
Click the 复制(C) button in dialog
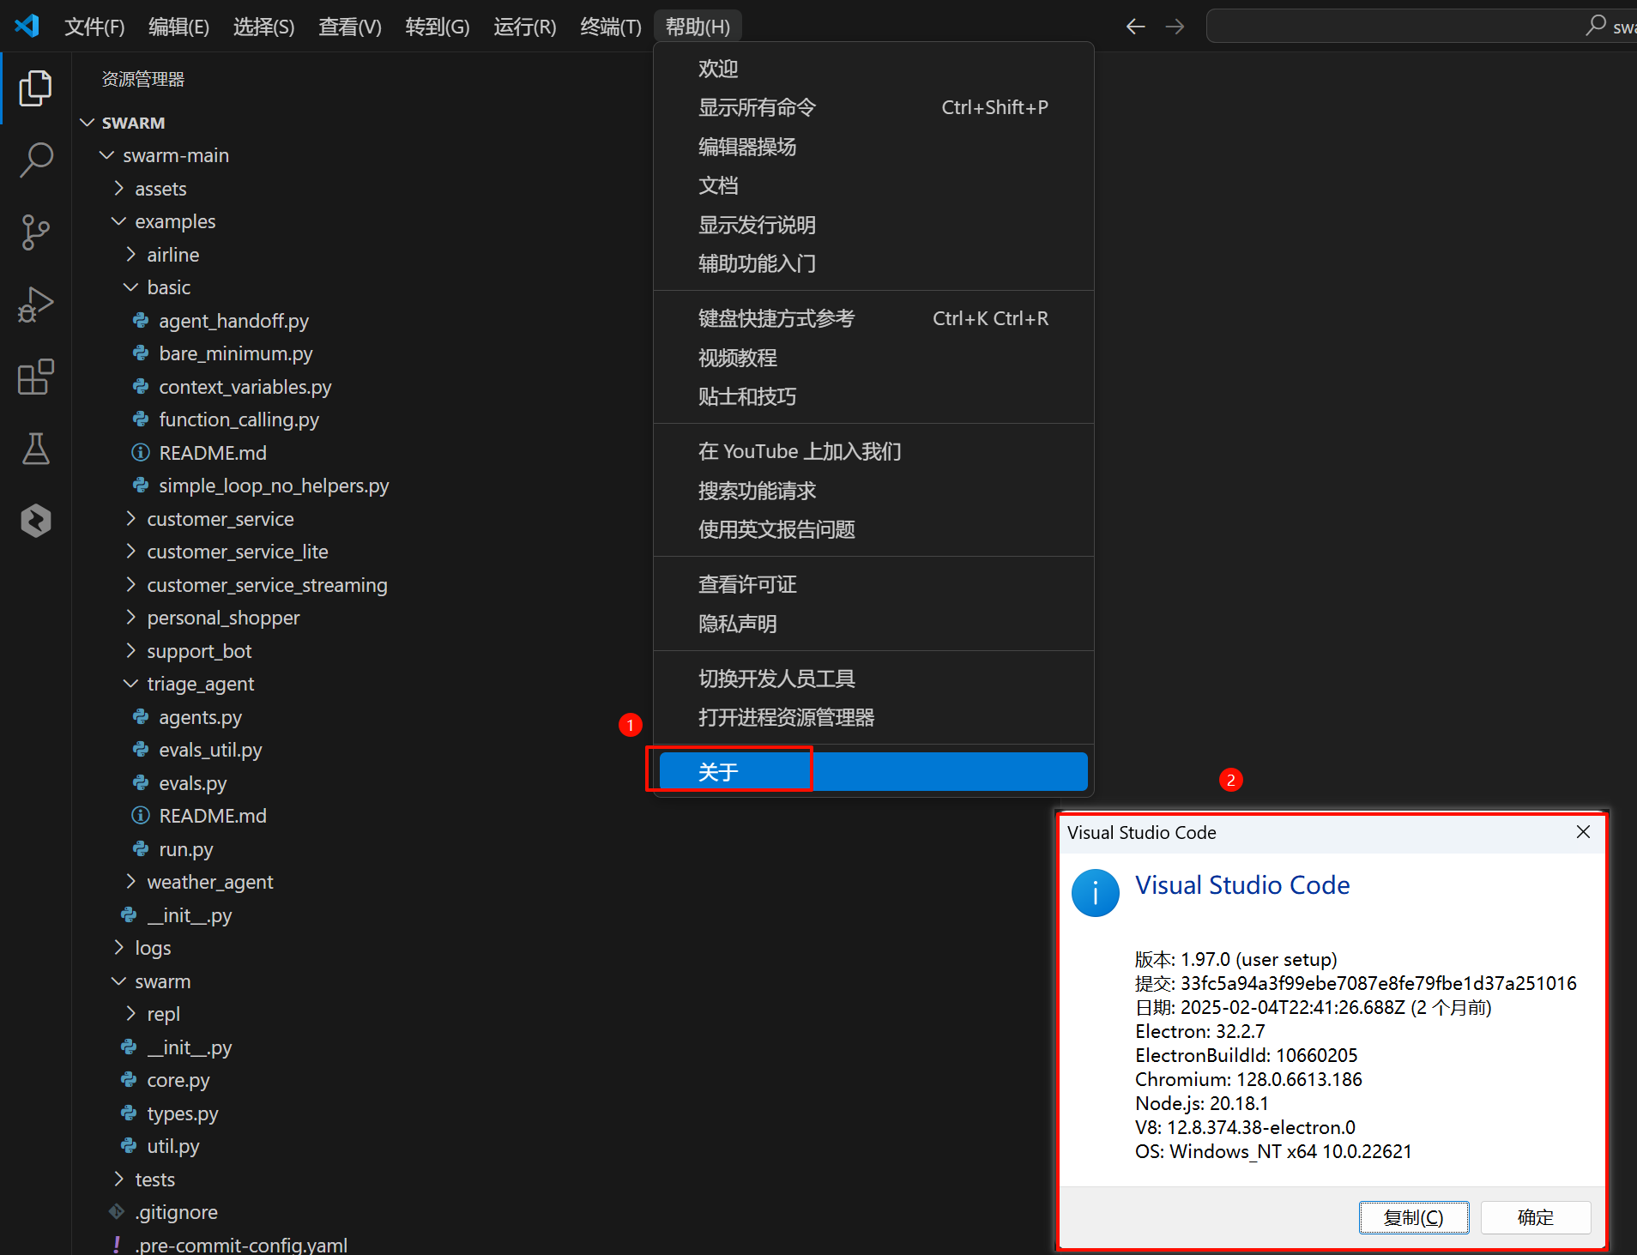(x=1413, y=1217)
